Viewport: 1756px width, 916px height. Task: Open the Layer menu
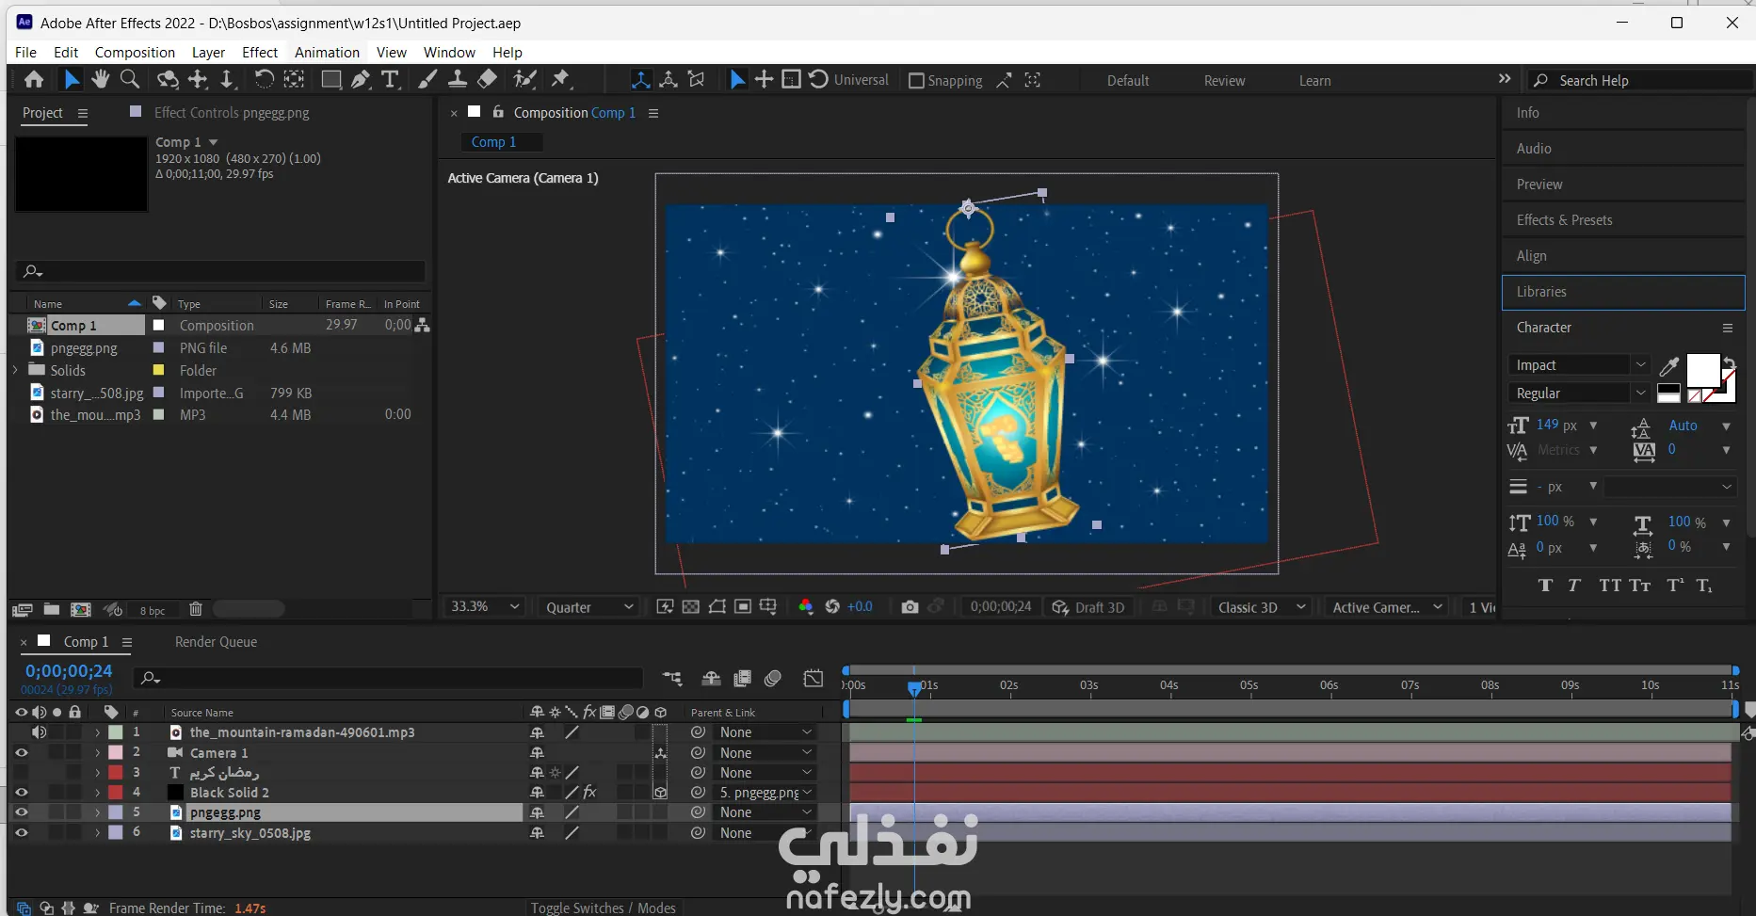(208, 53)
